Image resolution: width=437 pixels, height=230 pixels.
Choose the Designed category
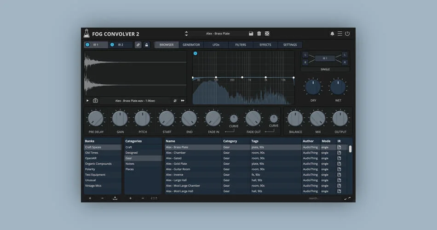coord(143,153)
